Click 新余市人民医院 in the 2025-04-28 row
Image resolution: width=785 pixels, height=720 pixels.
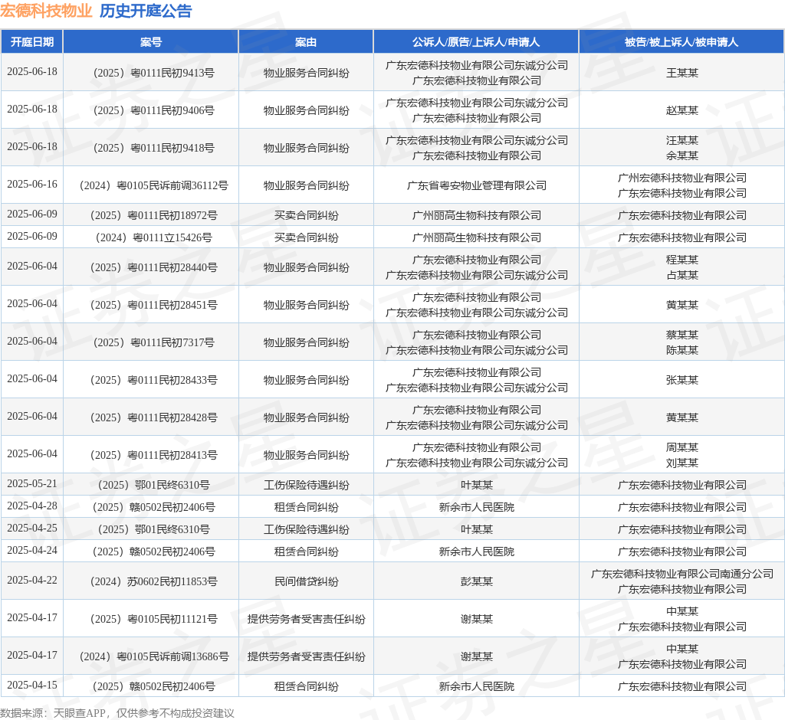click(x=477, y=507)
